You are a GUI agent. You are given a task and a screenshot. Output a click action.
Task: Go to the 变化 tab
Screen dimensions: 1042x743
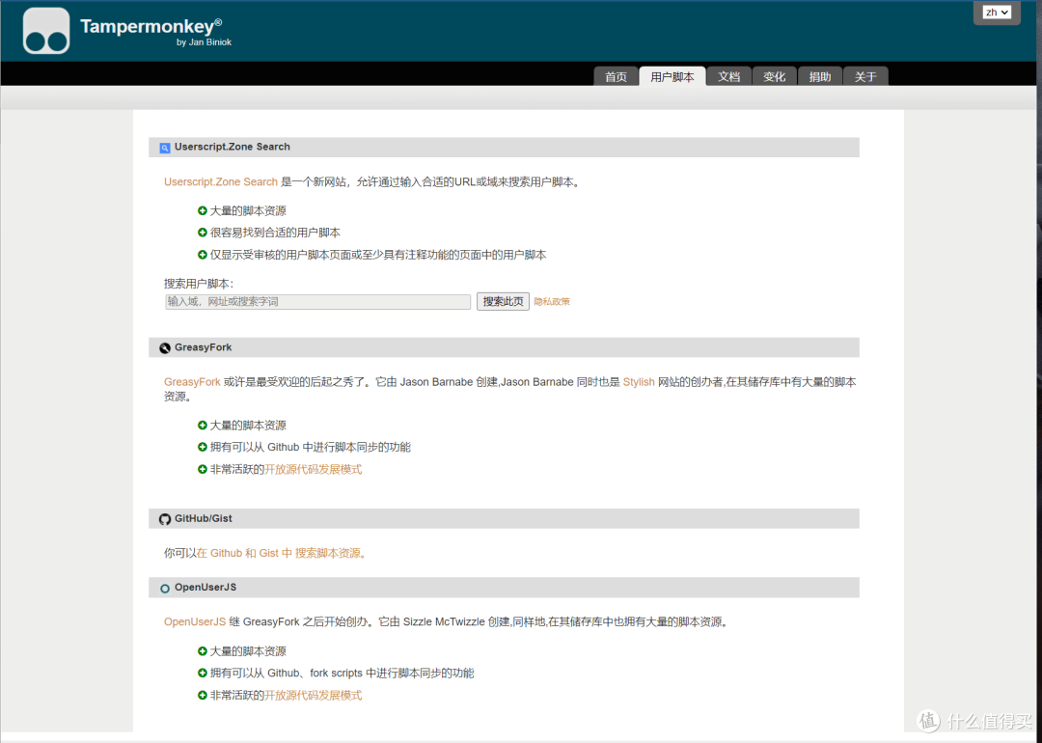click(x=774, y=77)
